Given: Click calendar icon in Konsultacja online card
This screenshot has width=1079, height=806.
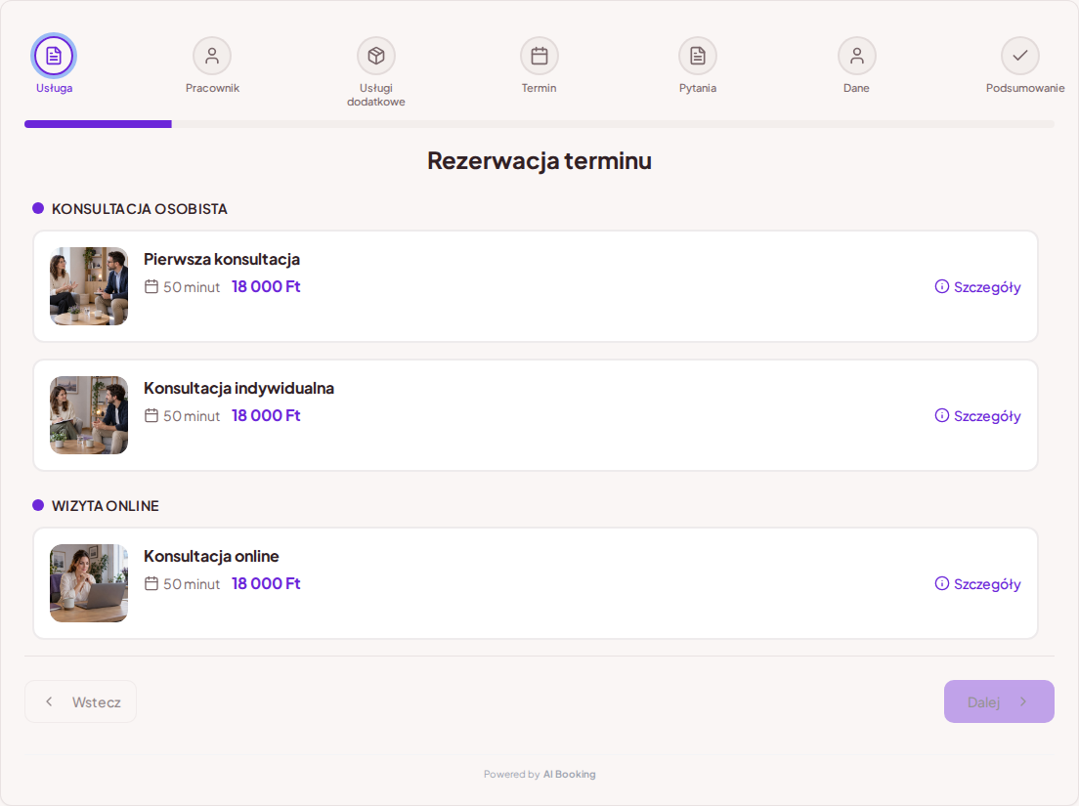Looking at the screenshot, I should 151,583.
